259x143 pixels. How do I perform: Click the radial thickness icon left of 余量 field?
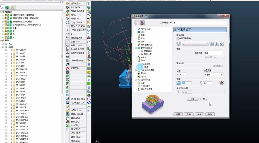click(179, 83)
